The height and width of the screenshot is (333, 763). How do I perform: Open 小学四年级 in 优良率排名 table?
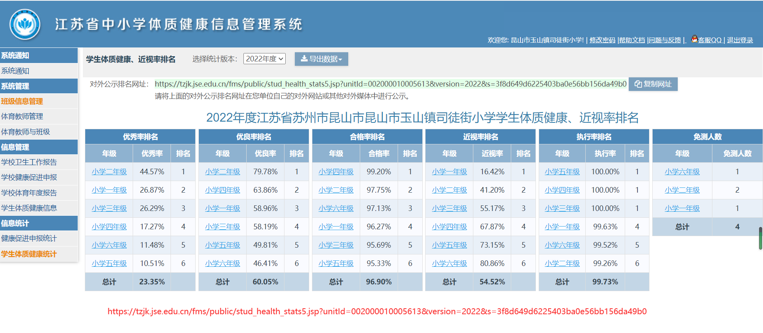tap(223, 190)
